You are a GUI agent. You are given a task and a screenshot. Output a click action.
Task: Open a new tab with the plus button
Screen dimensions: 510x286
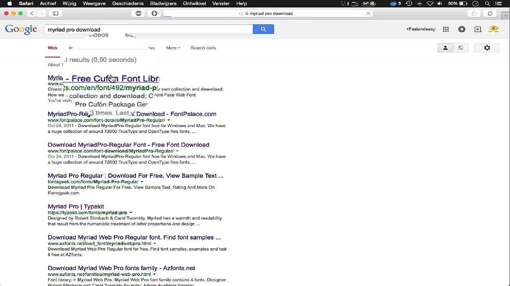click(506, 16)
